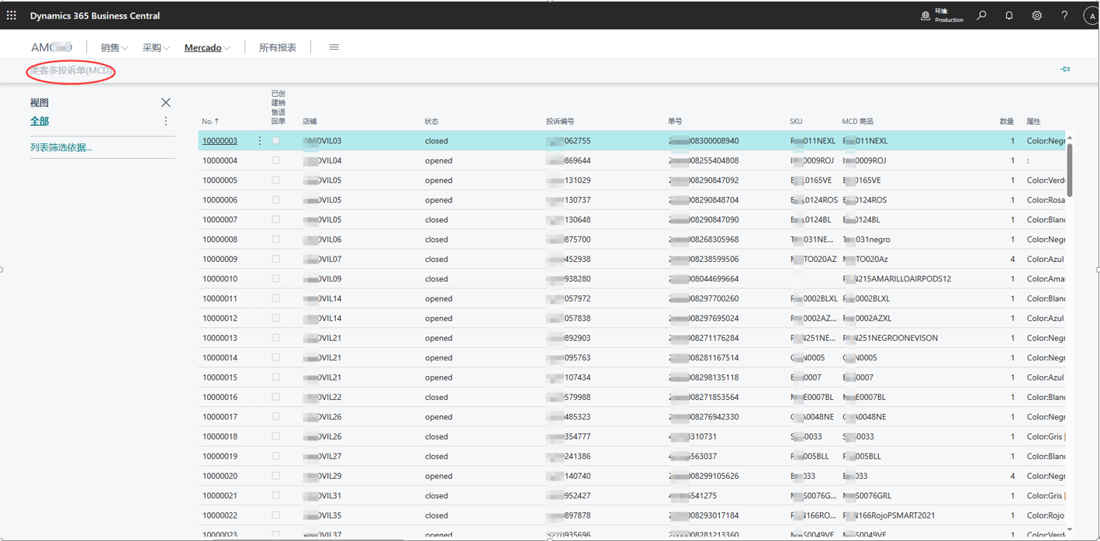Expand the 销售 dropdown menu

pos(114,48)
